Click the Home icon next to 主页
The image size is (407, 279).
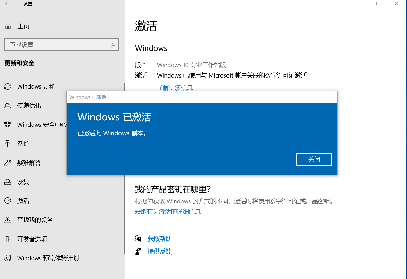click(x=8, y=26)
